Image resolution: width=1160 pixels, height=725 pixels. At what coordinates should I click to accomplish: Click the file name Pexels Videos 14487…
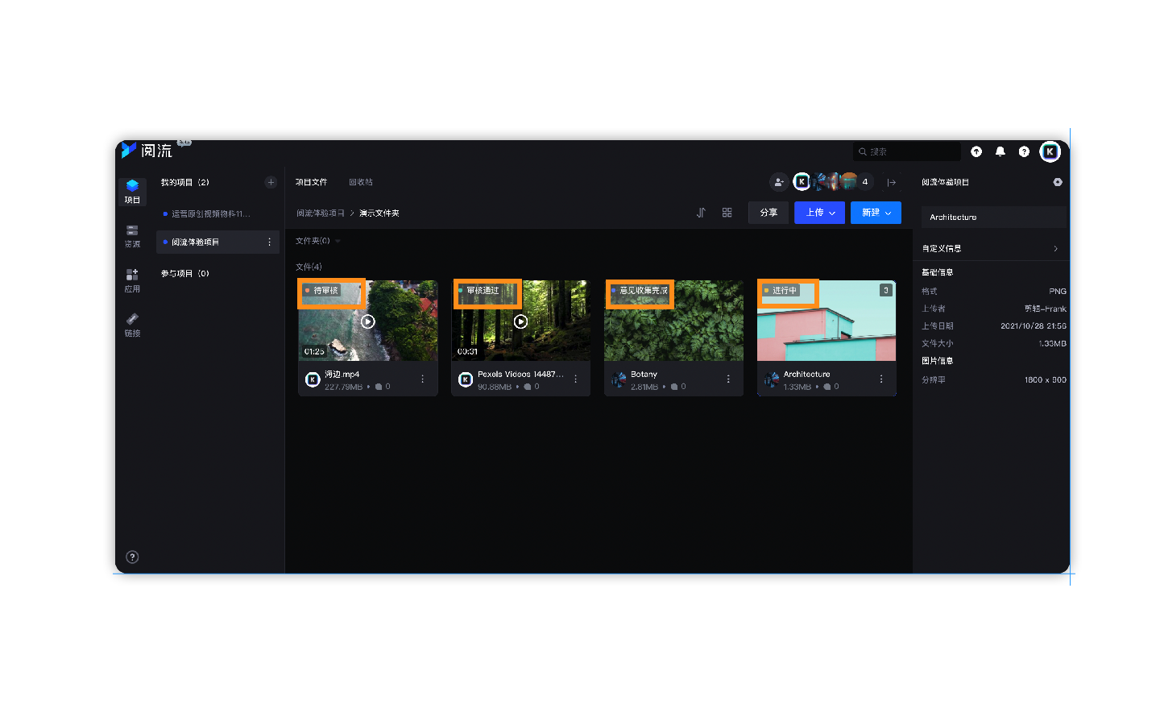(520, 375)
